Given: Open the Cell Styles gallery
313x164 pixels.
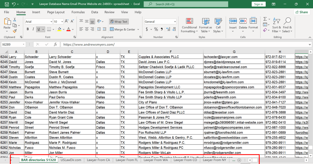Looking at the screenshot, I should pyautogui.click(x=218, y=25).
